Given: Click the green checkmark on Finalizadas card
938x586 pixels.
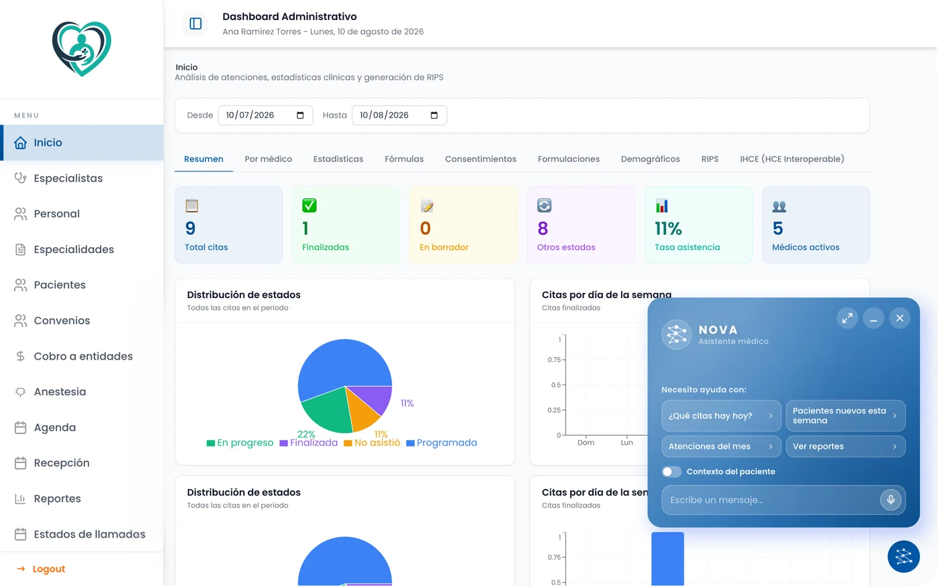Looking at the screenshot, I should pyautogui.click(x=310, y=206).
